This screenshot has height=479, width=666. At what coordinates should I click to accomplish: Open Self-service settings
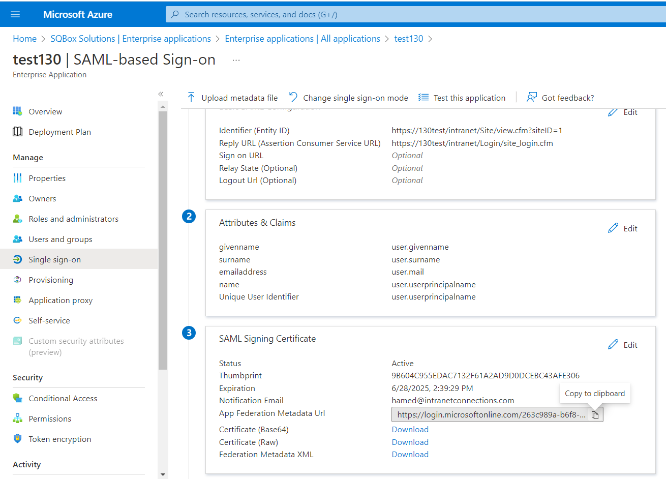[49, 320]
